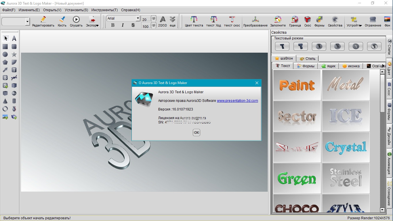The width and height of the screenshot is (393, 221).
Task: Select the diagonal arrow shape tool
Action: [x=5, y=70]
